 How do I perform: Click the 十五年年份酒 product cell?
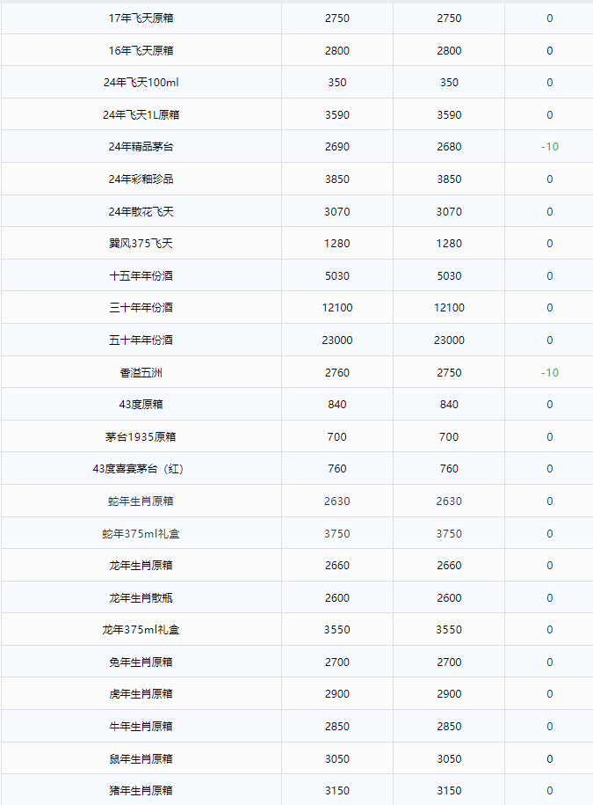pos(141,275)
